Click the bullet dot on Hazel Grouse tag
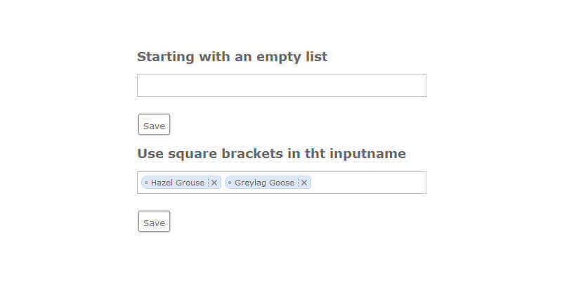This screenshot has height=281, width=562. [x=146, y=183]
